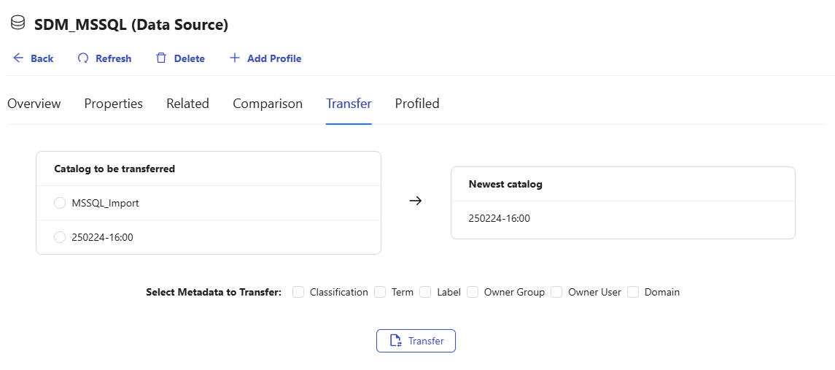The width and height of the screenshot is (835, 370).
Task: Click the 250224-16:00 entry under Newest catalog
Action: pyautogui.click(x=500, y=218)
